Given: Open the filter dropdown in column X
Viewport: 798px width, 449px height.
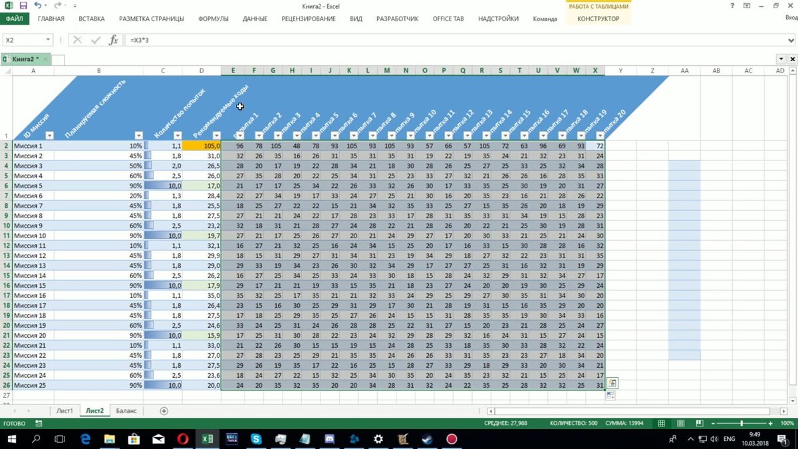Looking at the screenshot, I should [600, 136].
